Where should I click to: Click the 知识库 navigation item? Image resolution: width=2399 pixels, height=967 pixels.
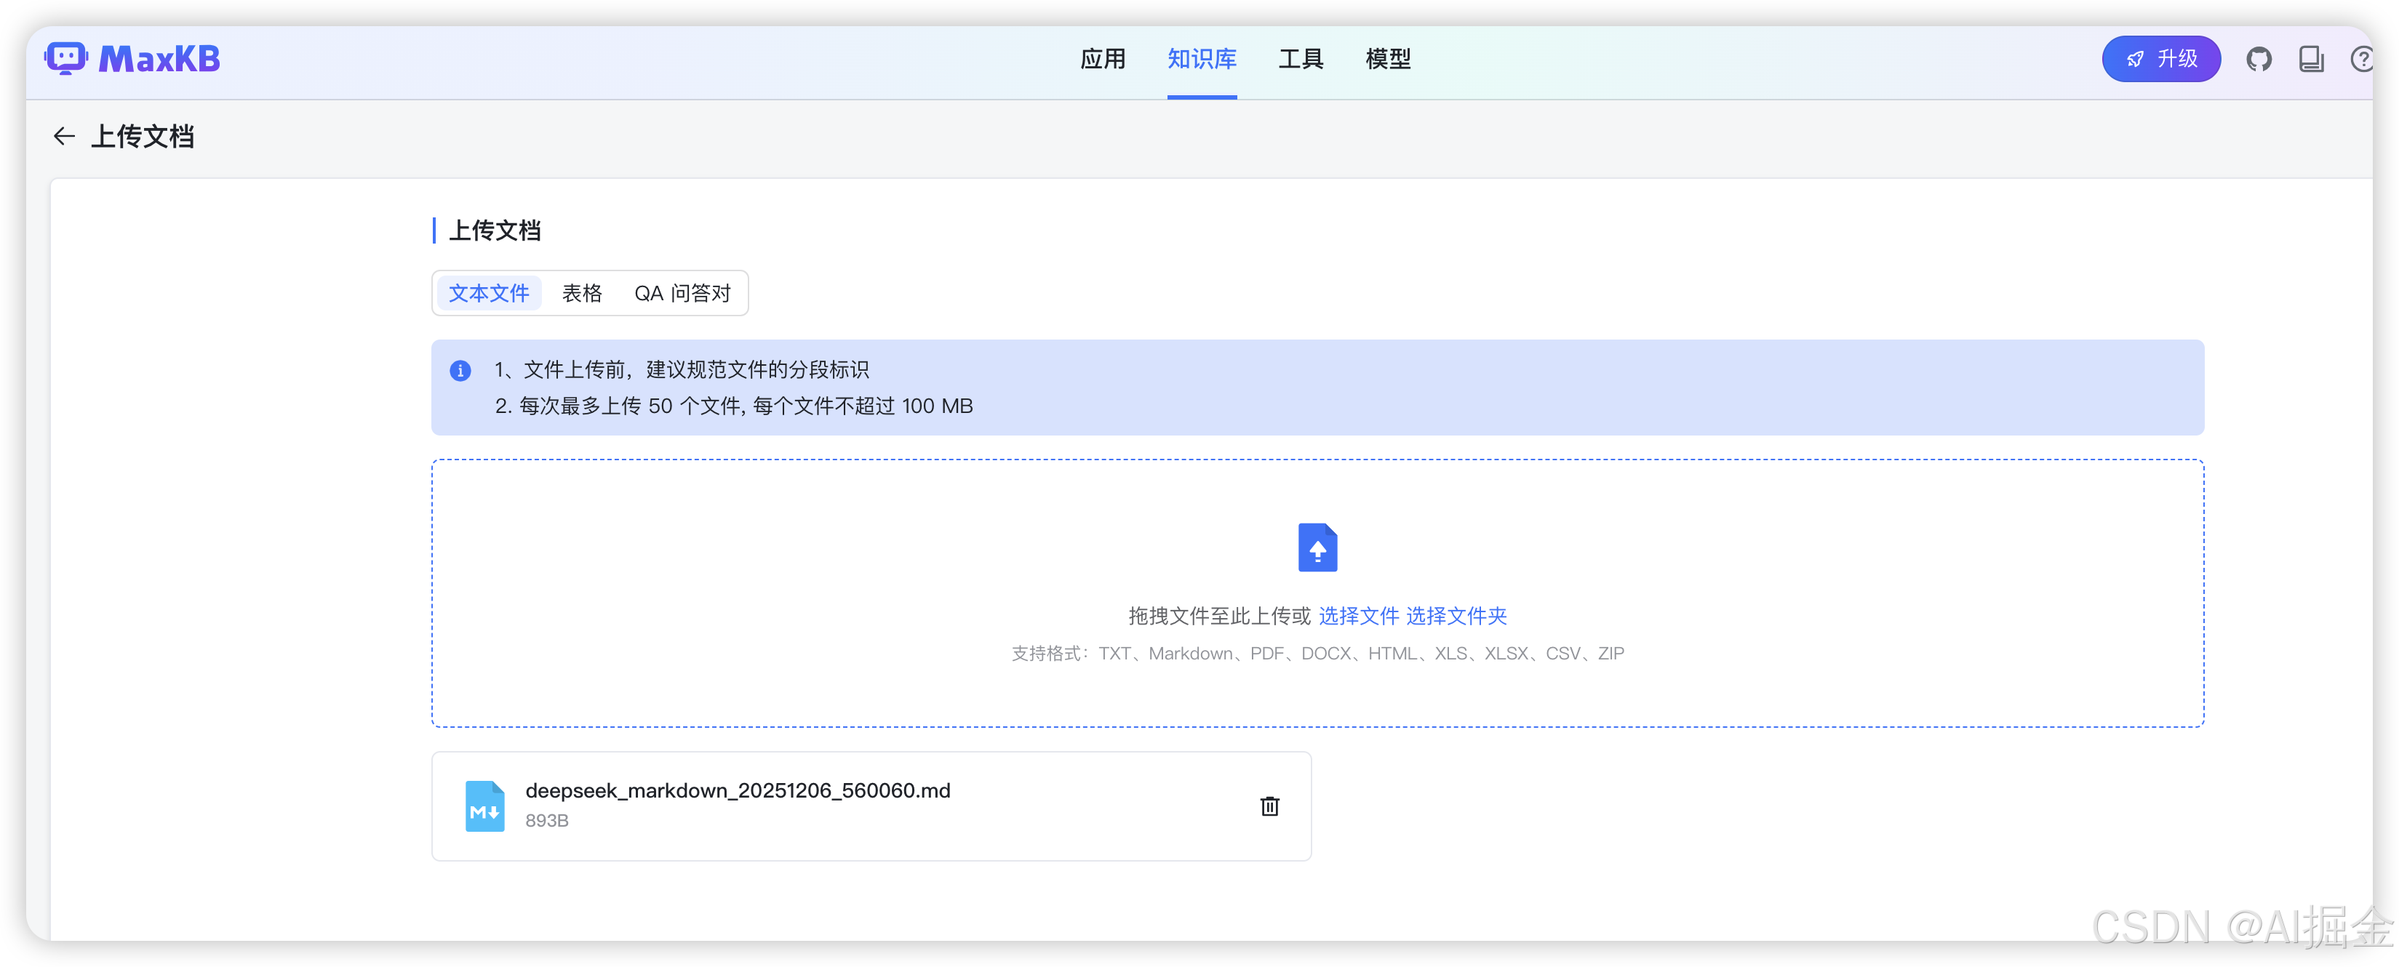(1202, 59)
